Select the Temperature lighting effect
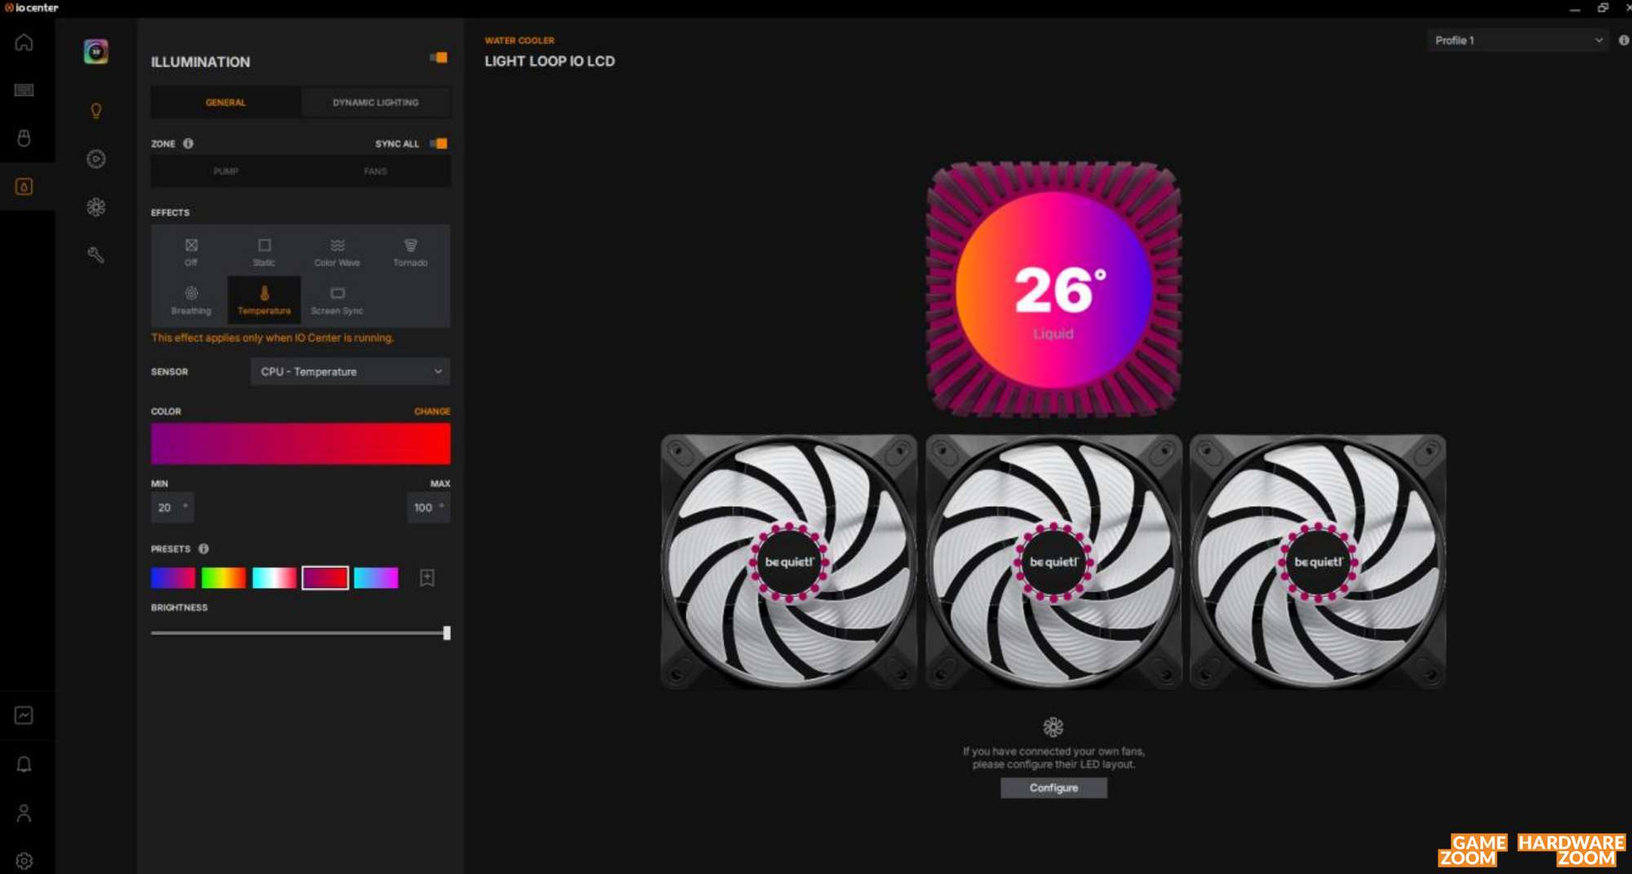Viewport: 1632px width, 874px height. point(264,300)
